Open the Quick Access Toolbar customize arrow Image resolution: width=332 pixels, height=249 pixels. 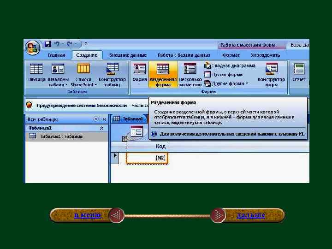point(86,44)
